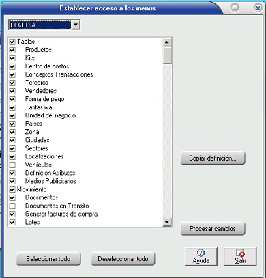
Task: Toggle Generar facturas de compra checkbox
Action: point(12,214)
